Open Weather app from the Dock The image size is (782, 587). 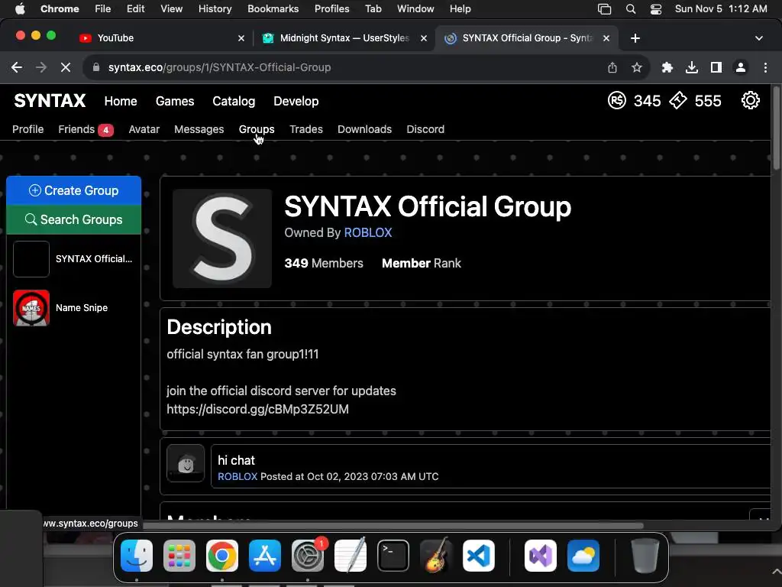tap(583, 556)
